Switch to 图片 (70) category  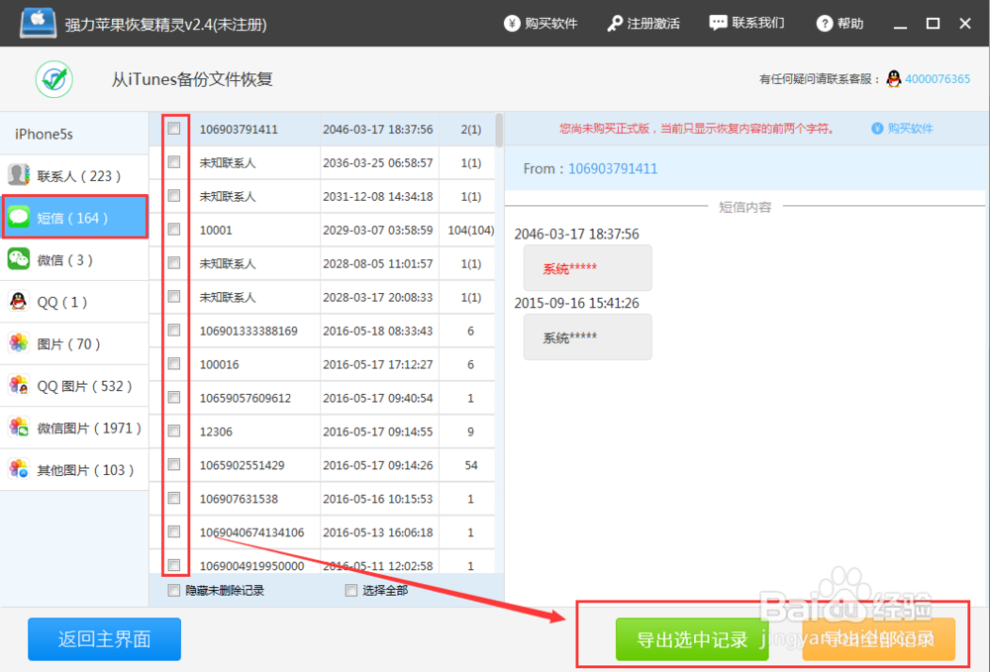[x=74, y=343]
